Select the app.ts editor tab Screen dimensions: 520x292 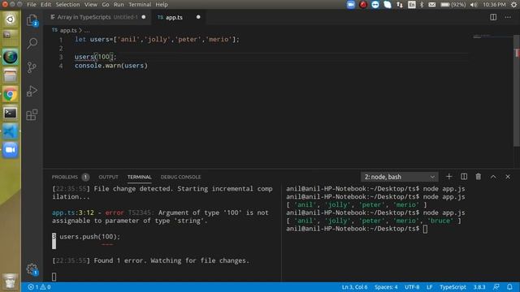click(179, 17)
